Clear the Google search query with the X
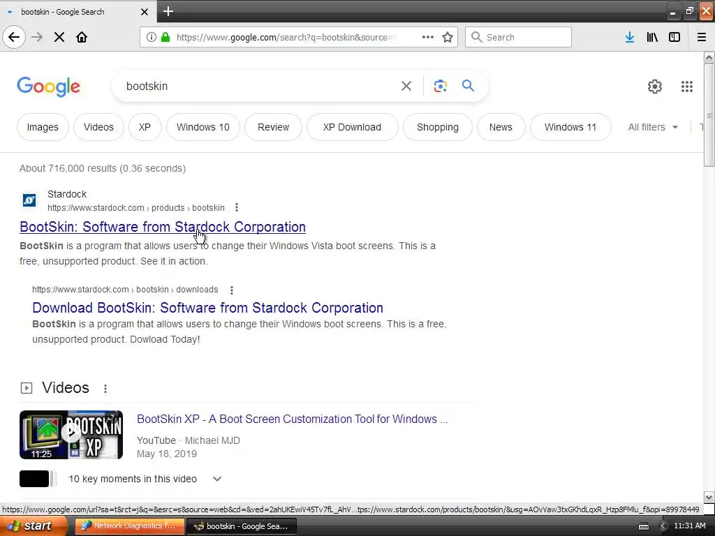 click(x=406, y=86)
